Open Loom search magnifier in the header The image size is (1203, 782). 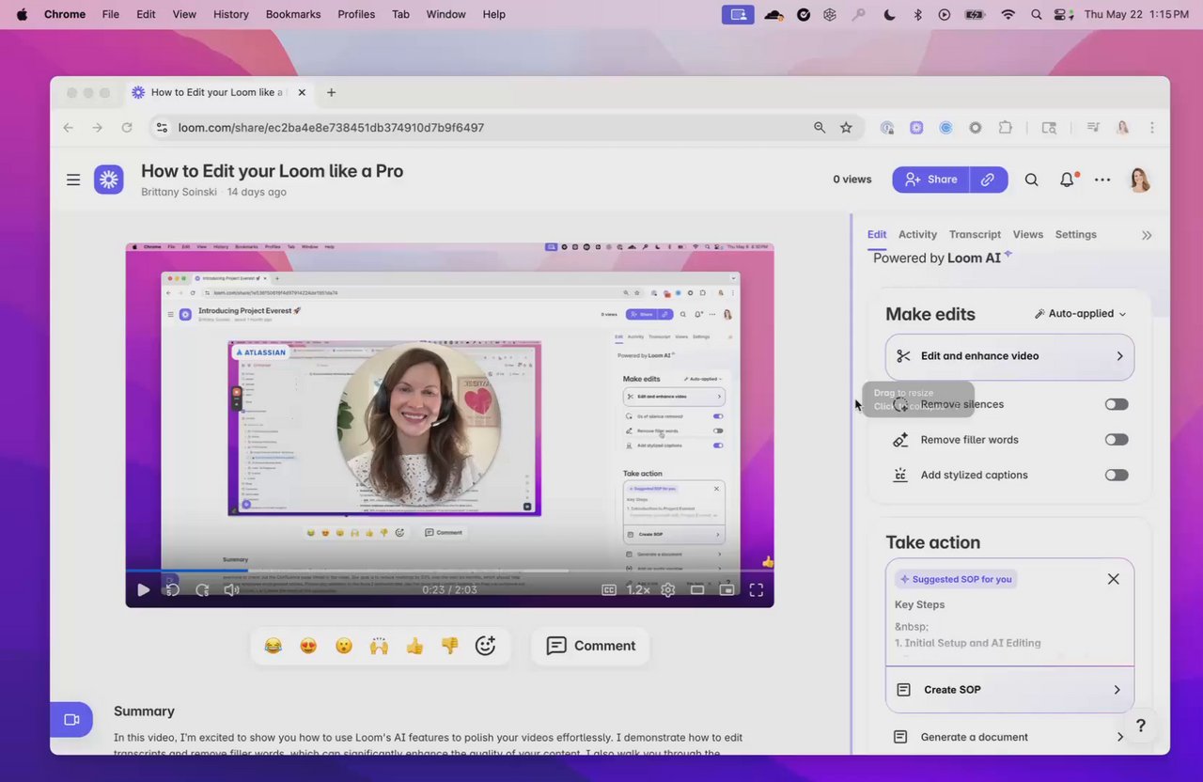click(x=1031, y=180)
